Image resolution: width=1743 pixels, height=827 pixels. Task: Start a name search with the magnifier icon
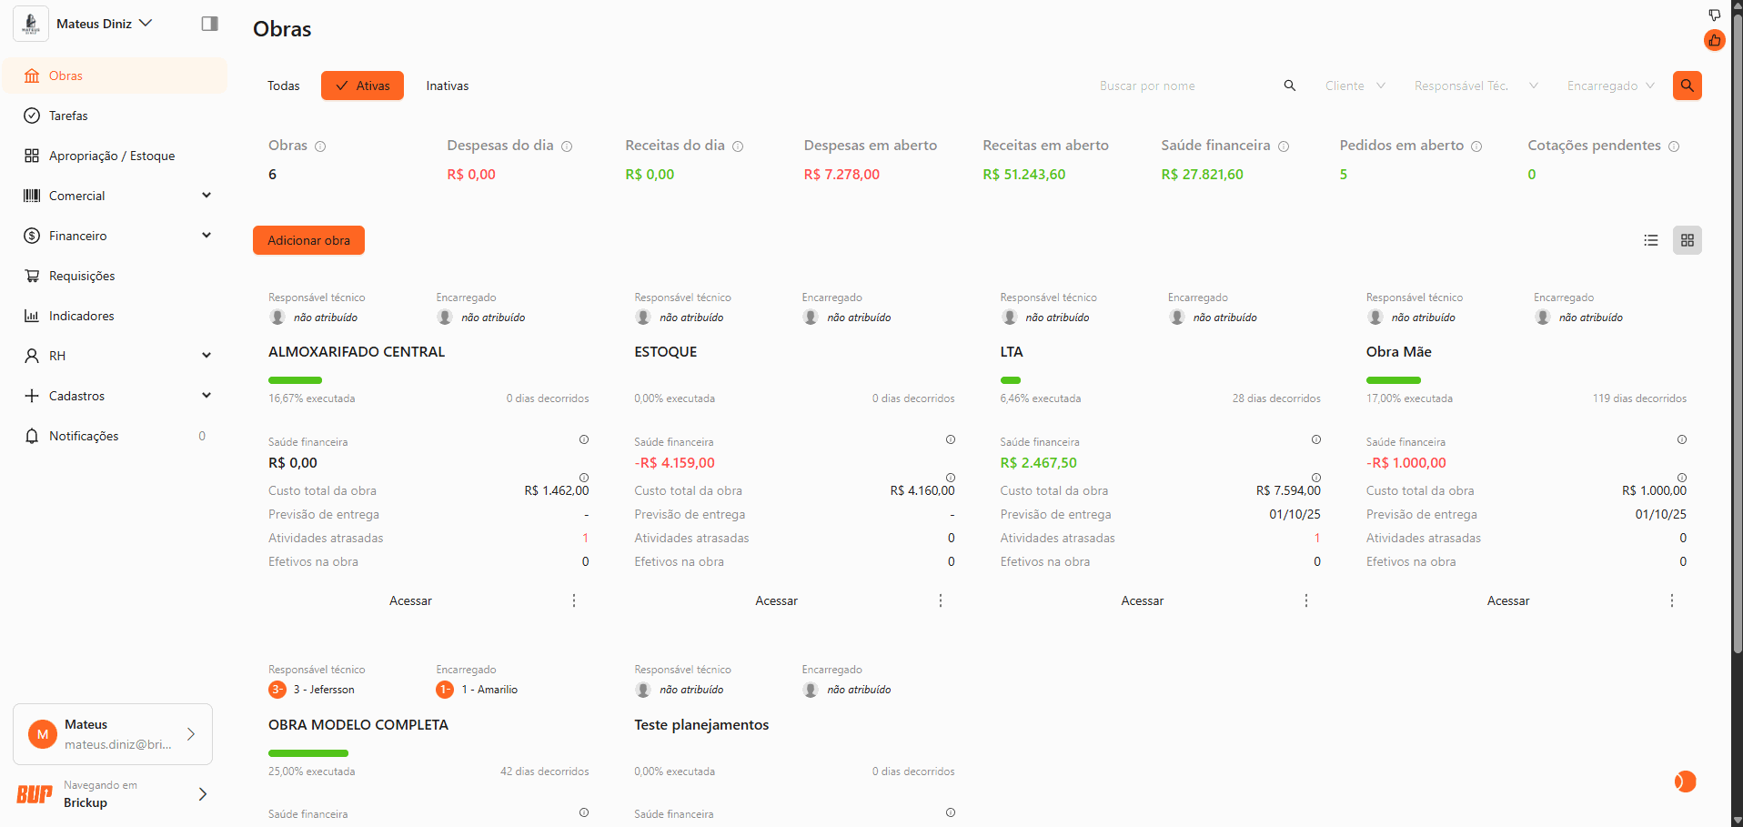[1289, 86]
